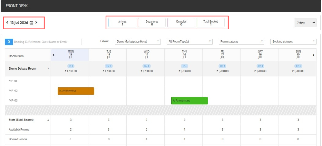The image size is (322, 146).
Task: Advance calendar grid with right arrow
Action: pyautogui.click(x=314, y=55)
